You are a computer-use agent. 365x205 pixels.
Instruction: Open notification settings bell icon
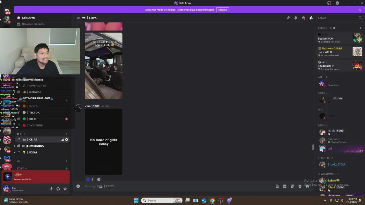(x=296, y=18)
